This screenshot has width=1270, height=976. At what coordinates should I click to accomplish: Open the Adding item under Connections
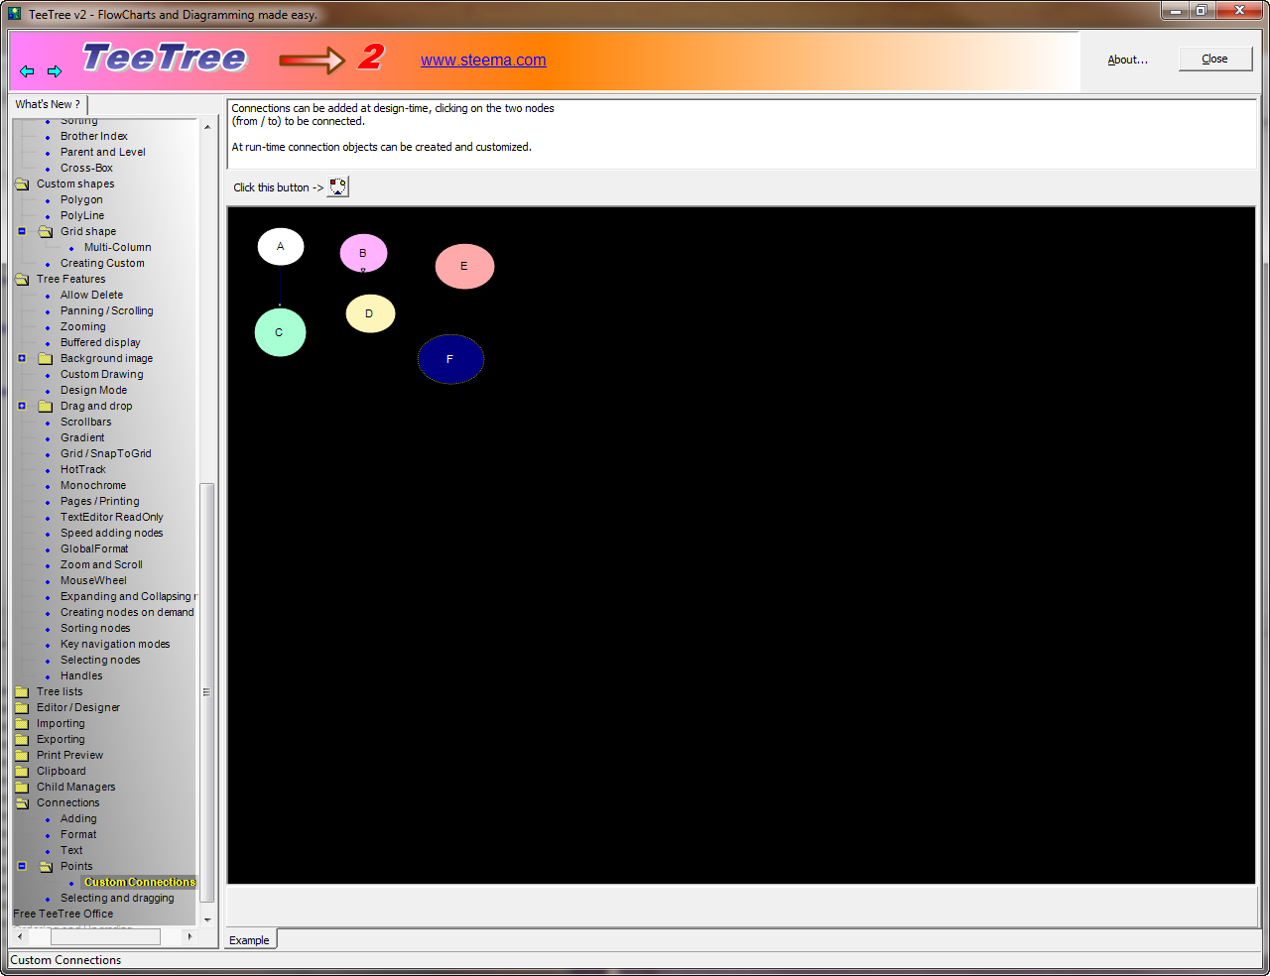tap(78, 818)
